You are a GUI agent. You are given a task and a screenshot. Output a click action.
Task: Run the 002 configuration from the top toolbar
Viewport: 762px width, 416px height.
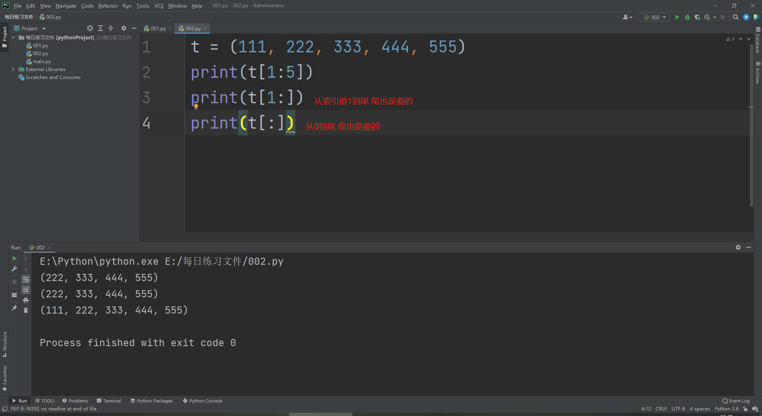pos(677,17)
